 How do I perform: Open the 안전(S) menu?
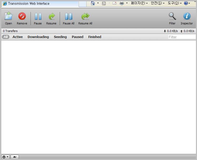point(158,3)
